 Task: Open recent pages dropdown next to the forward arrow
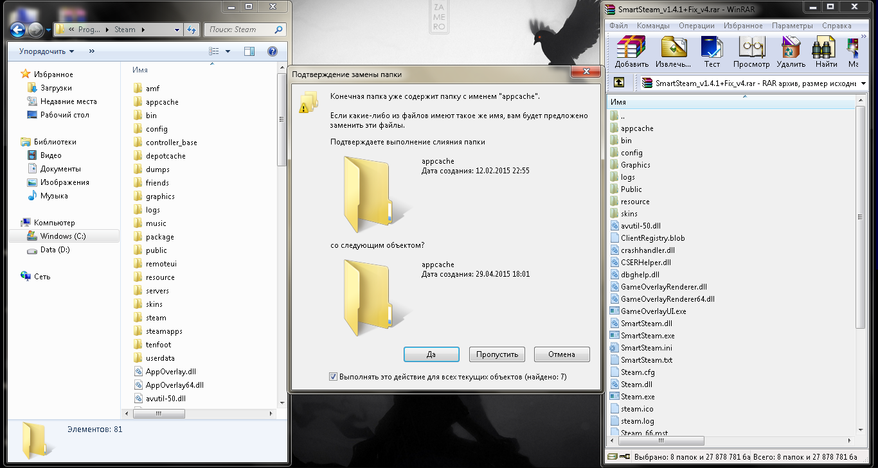click(x=48, y=30)
